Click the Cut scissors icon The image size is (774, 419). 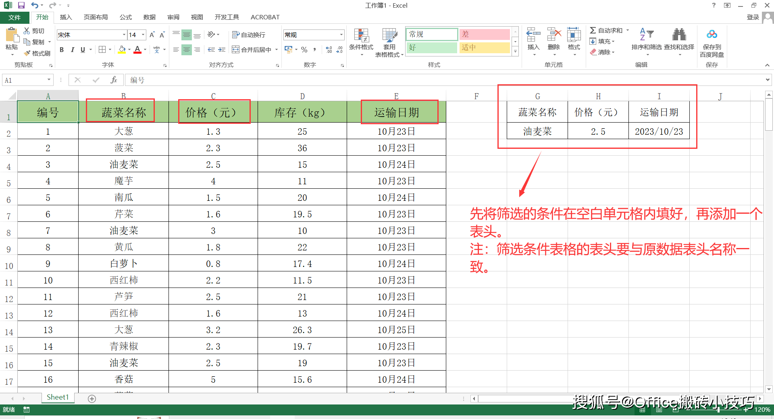27,31
